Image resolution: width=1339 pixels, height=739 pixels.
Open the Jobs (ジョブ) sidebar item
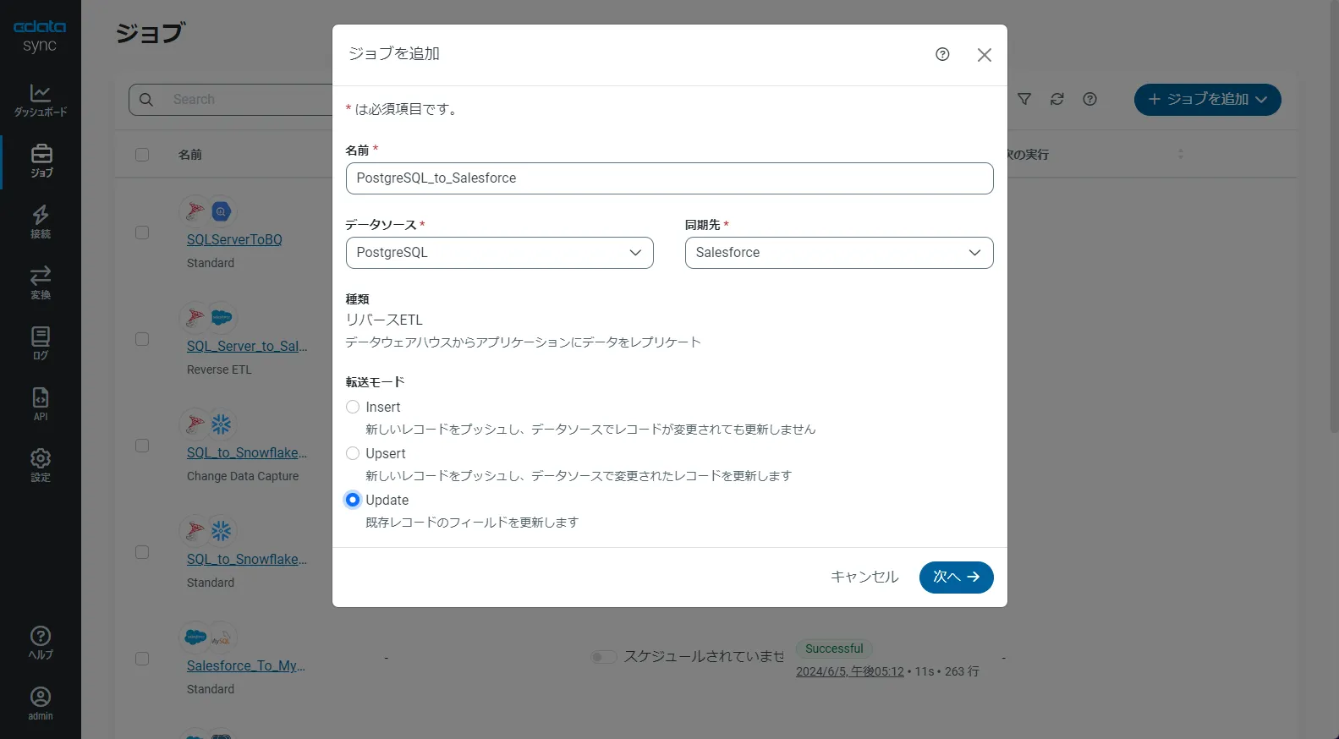[x=41, y=161]
